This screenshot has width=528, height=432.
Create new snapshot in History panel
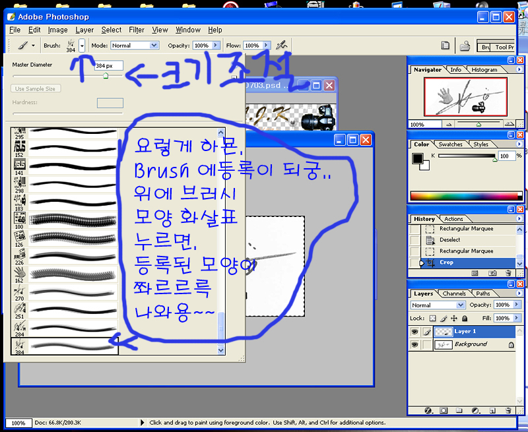point(492,272)
